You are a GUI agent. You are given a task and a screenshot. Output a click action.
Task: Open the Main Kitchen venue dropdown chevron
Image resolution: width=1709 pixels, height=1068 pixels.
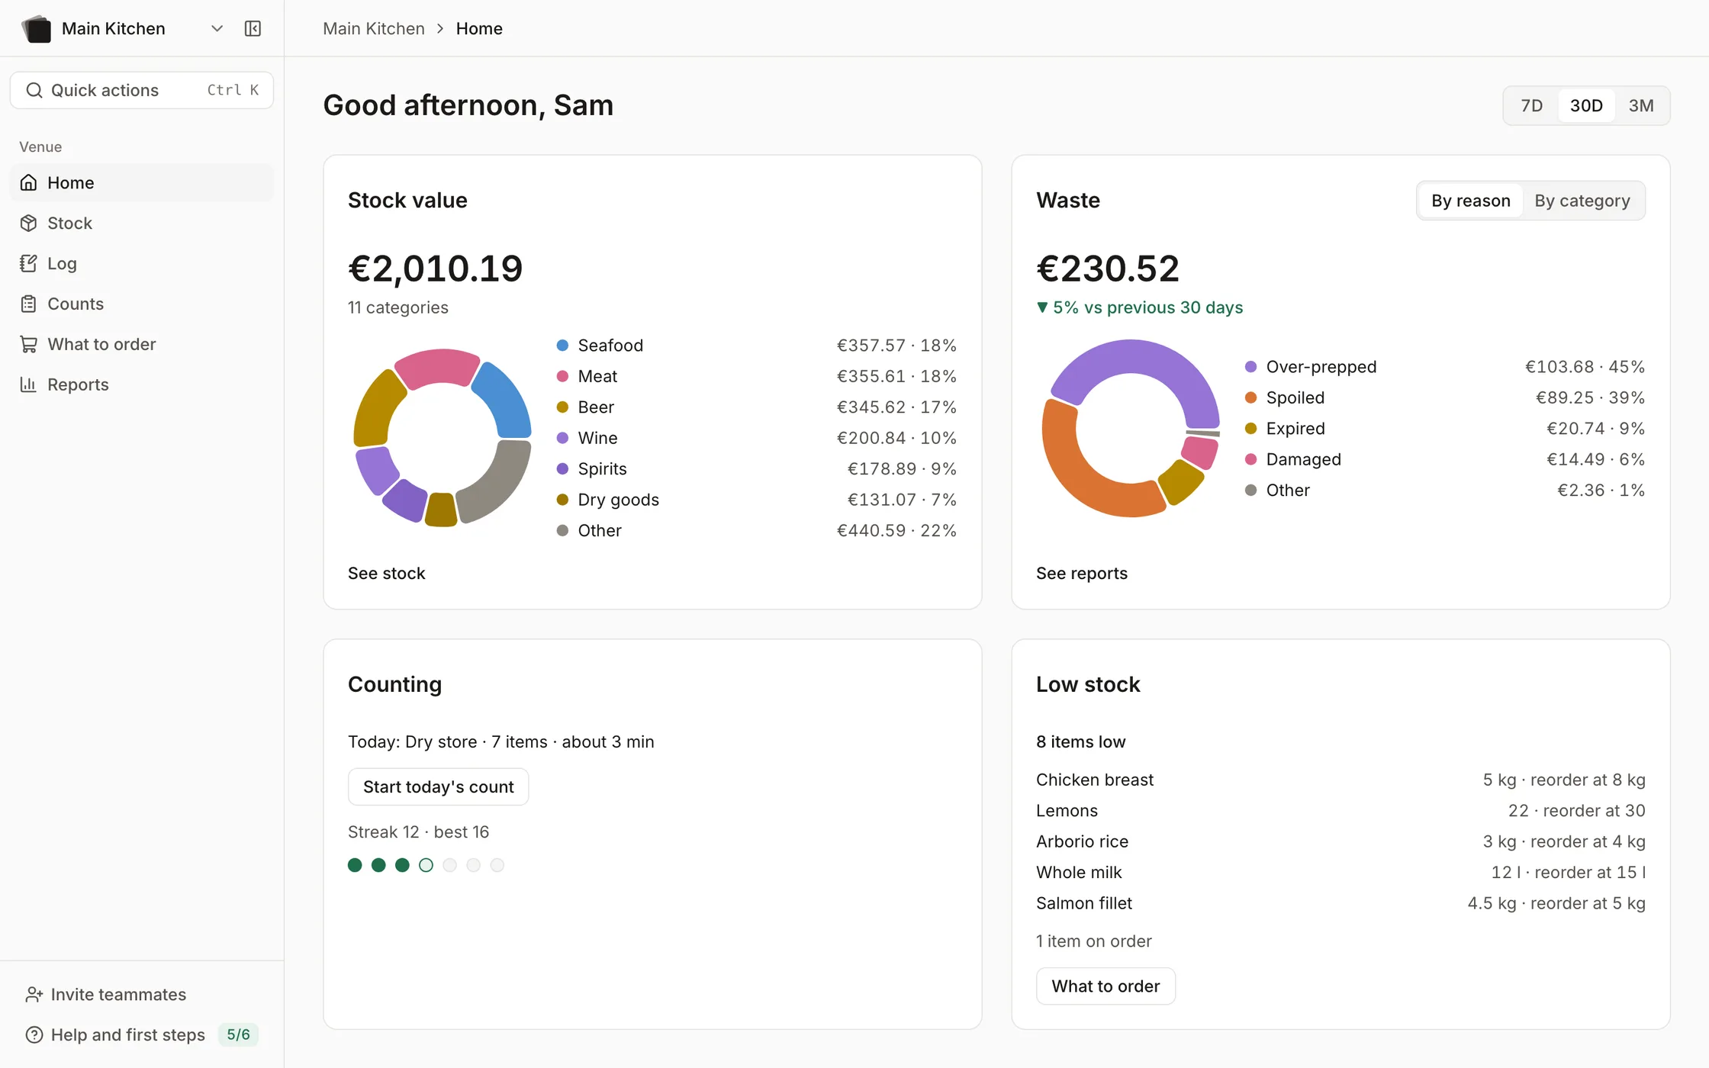coord(217,29)
